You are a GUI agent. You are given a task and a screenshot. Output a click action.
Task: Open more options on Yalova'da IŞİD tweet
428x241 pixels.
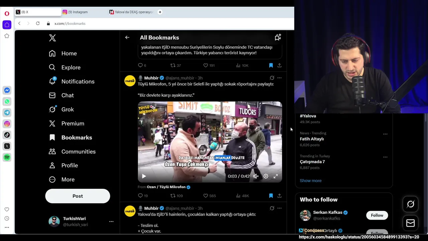click(280, 208)
